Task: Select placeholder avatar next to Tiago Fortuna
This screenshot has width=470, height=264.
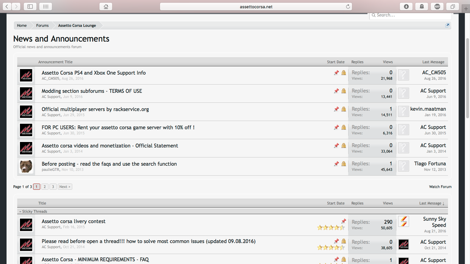Action: [404, 166]
